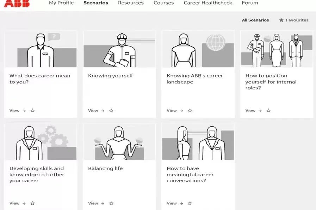316x210 pixels.
Task: Open the My Profile menu item
Action: tap(61, 3)
